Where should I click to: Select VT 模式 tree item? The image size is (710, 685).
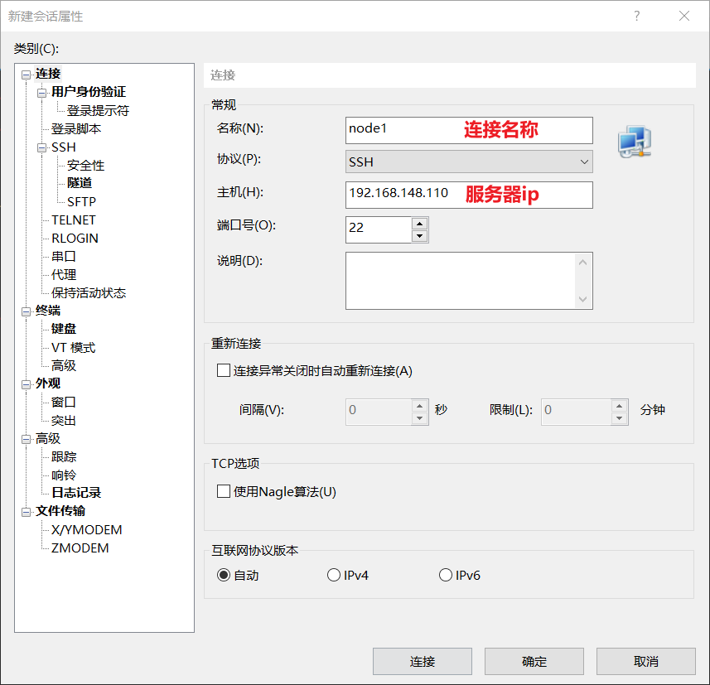74,348
